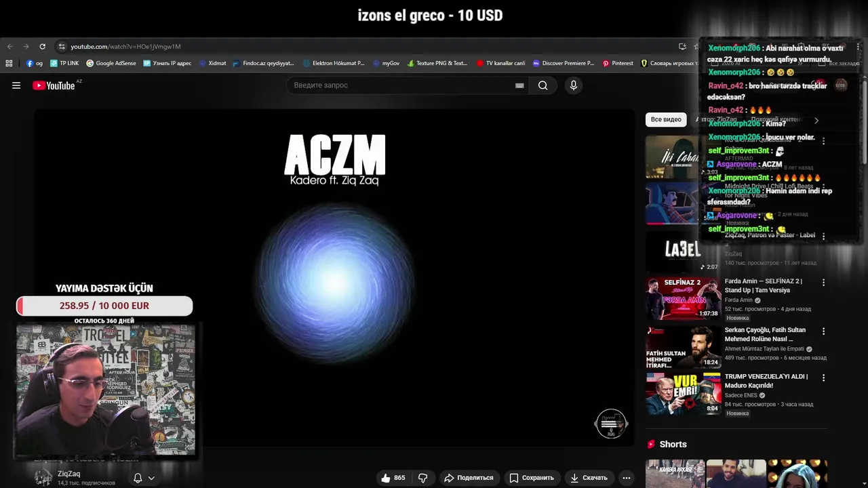Viewport: 868px width, 488px height.
Task: Open the Sadece ENES channel link
Action: (x=741, y=395)
